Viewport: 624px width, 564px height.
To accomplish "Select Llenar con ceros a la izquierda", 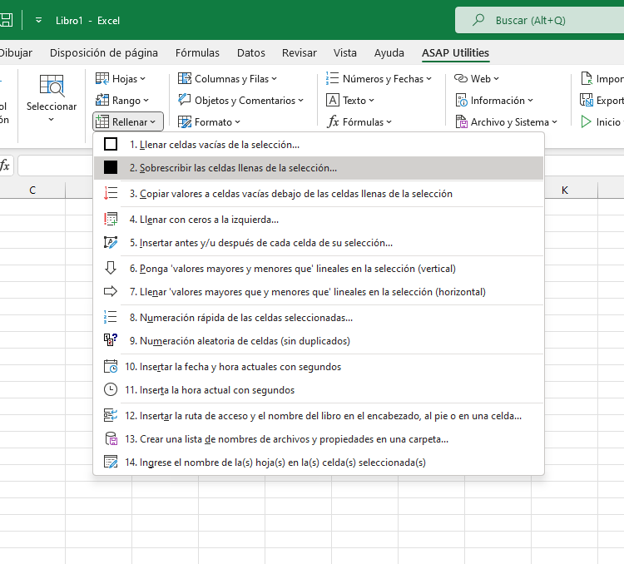I will click(x=319, y=220).
